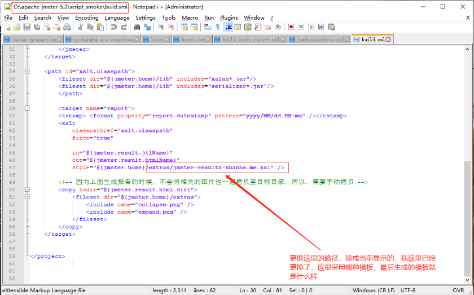474x295 pixels.
Task: Click the user-defined language dialog icon
Action: 238,27
